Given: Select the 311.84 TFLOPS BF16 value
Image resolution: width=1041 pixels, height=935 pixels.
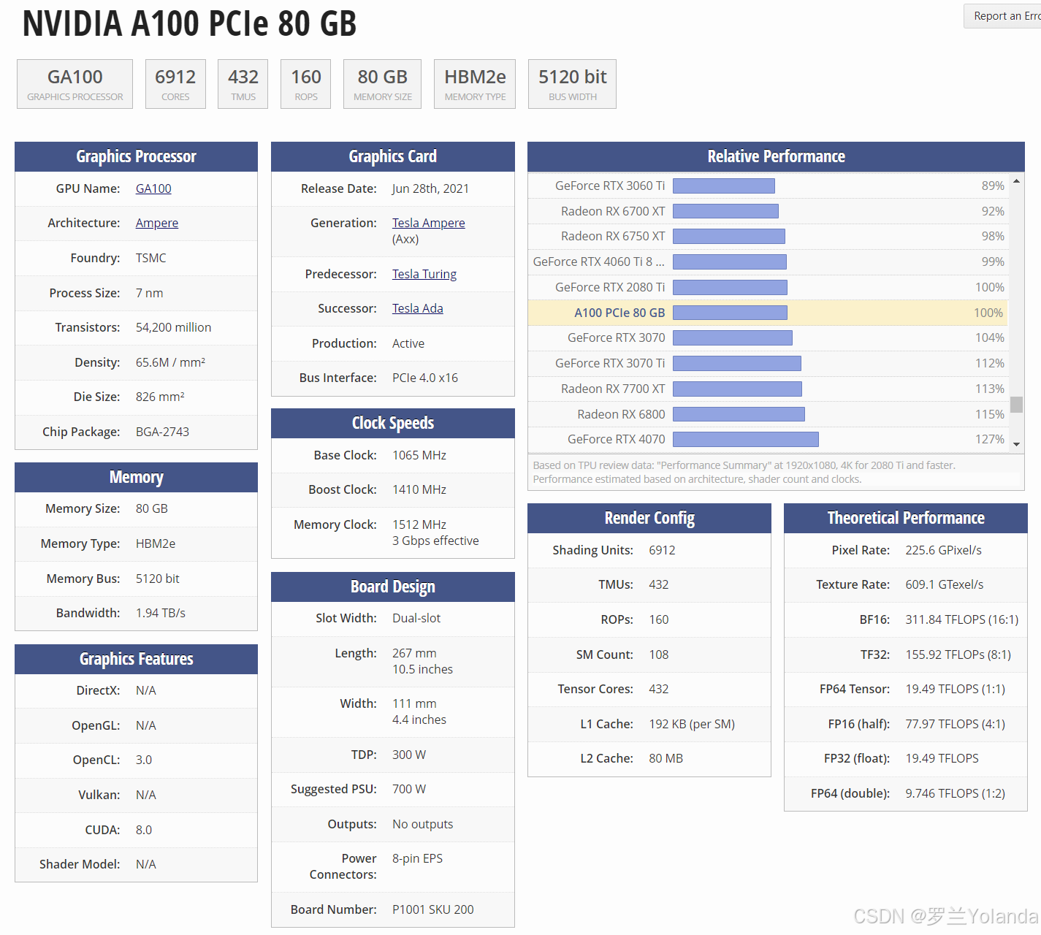Looking at the screenshot, I should click(x=962, y=619).
